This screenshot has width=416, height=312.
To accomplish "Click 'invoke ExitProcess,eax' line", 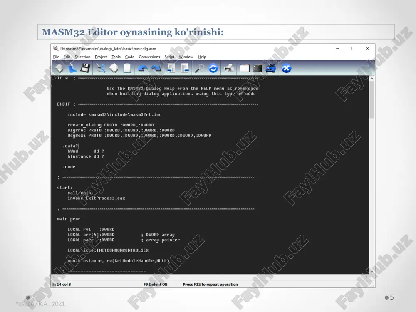I will (x=96, y=198).
